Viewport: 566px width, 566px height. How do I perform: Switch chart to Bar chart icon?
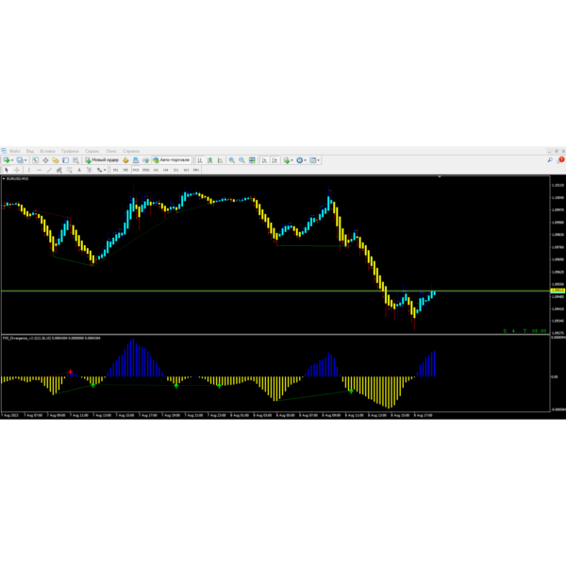point(200,160)
